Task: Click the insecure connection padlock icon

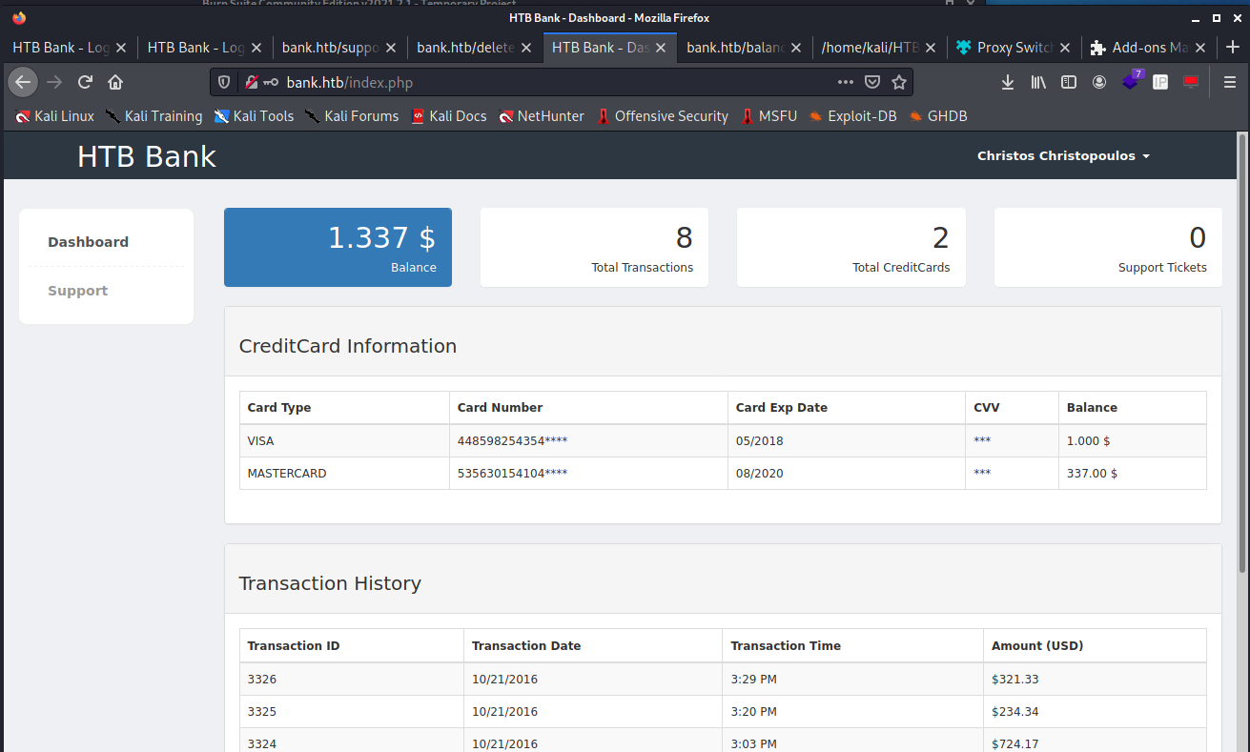Action: click(x=251, y=83)
